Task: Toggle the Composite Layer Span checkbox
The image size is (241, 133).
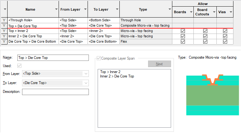Action: (99, 58)
